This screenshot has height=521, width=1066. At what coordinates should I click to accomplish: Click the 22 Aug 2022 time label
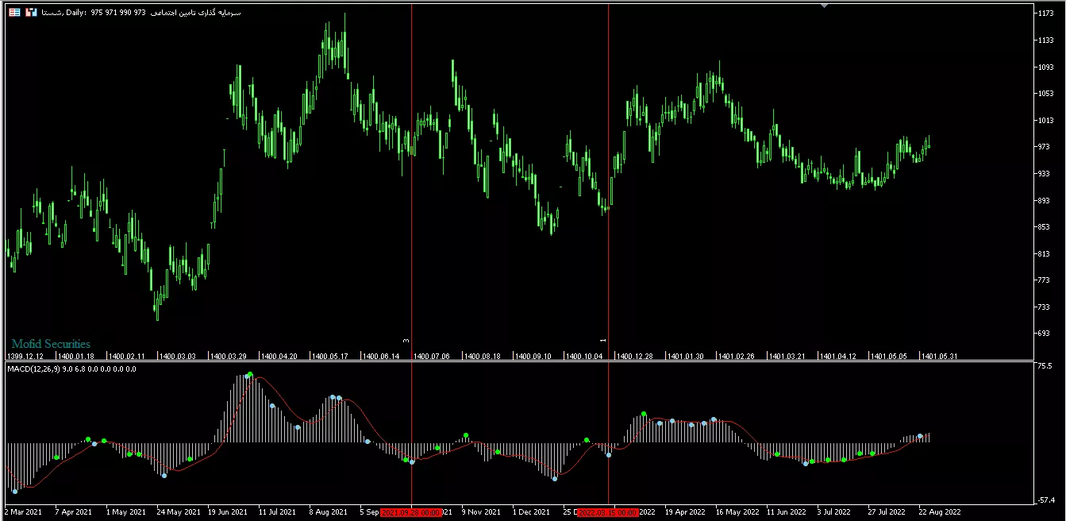click(940, 512)
